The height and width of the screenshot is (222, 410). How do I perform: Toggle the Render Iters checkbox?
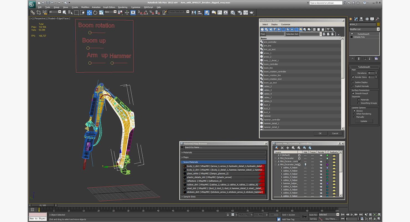pos(353,77)
